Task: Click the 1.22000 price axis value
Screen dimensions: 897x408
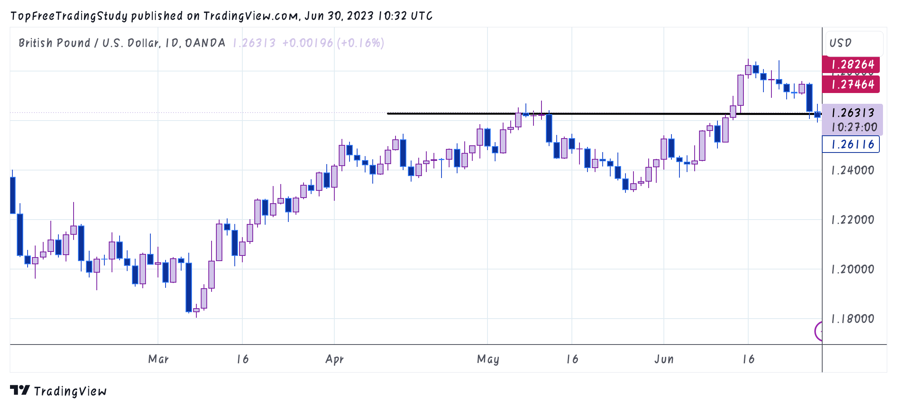Action: (853, 220)
